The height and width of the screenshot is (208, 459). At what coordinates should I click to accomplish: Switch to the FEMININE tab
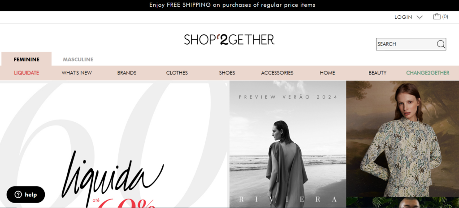coord(26,59)
